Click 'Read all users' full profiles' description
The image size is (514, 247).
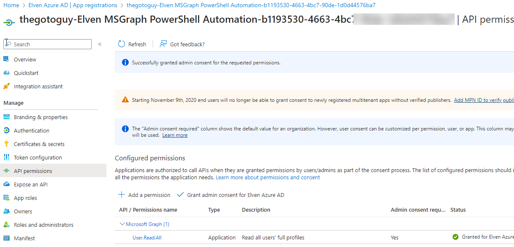[273, 237]
